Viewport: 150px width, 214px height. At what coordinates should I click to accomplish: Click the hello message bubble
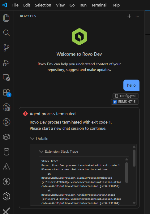click(131, 85)
